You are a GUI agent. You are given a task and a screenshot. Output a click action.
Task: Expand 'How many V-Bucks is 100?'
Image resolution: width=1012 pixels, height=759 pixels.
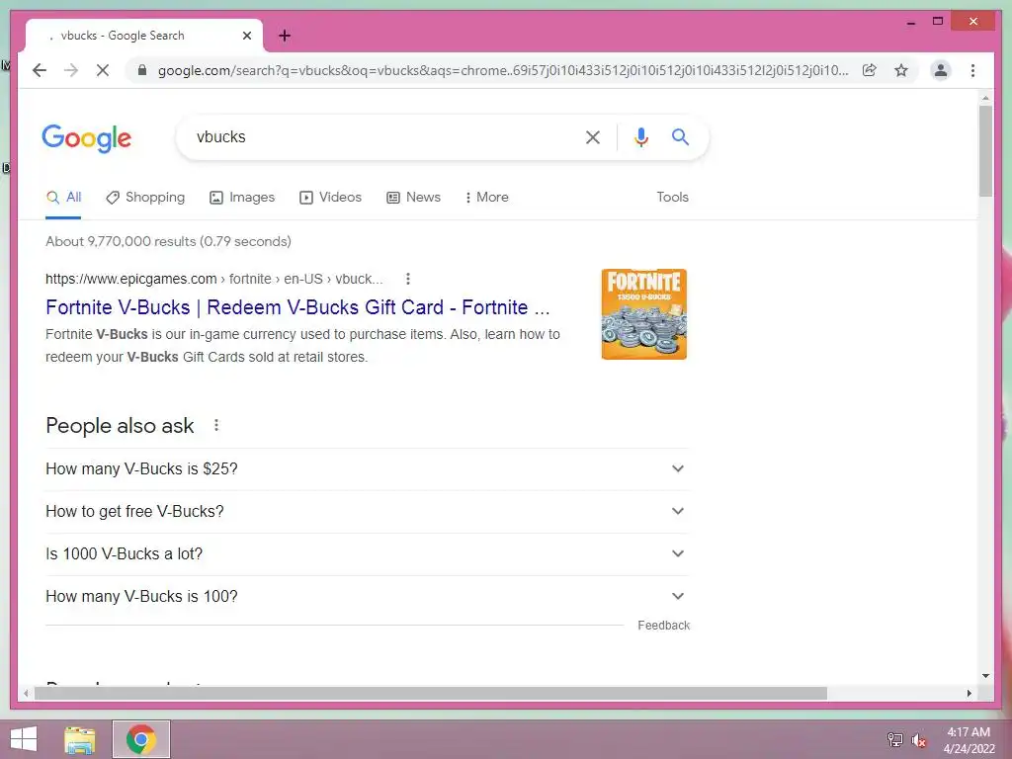click(x=368, y=597)
